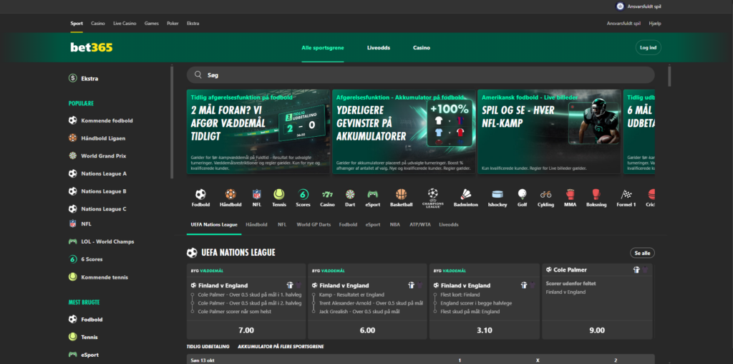This screenshot has width=733, height=364.
Task: Switch to the Casino top menu item
Action: (x=97, y=24)
